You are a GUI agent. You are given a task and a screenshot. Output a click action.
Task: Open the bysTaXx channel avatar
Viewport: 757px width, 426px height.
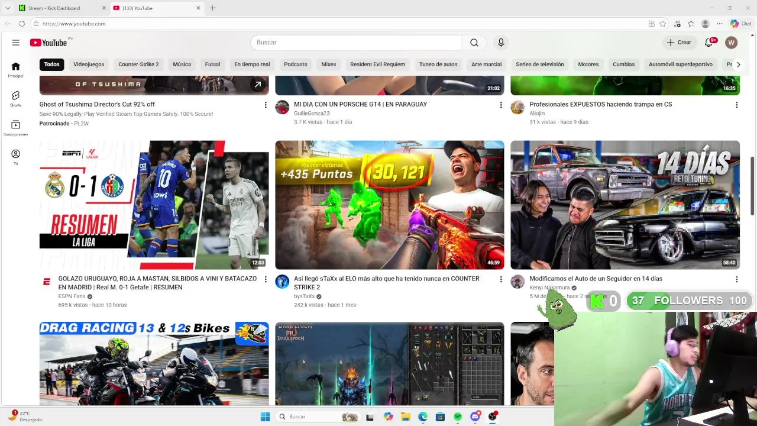click(x=282, y=282)
